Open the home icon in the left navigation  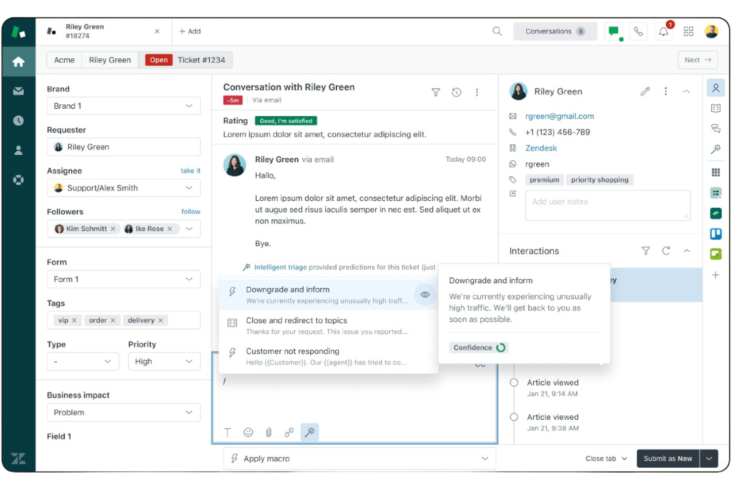[19, 61]
